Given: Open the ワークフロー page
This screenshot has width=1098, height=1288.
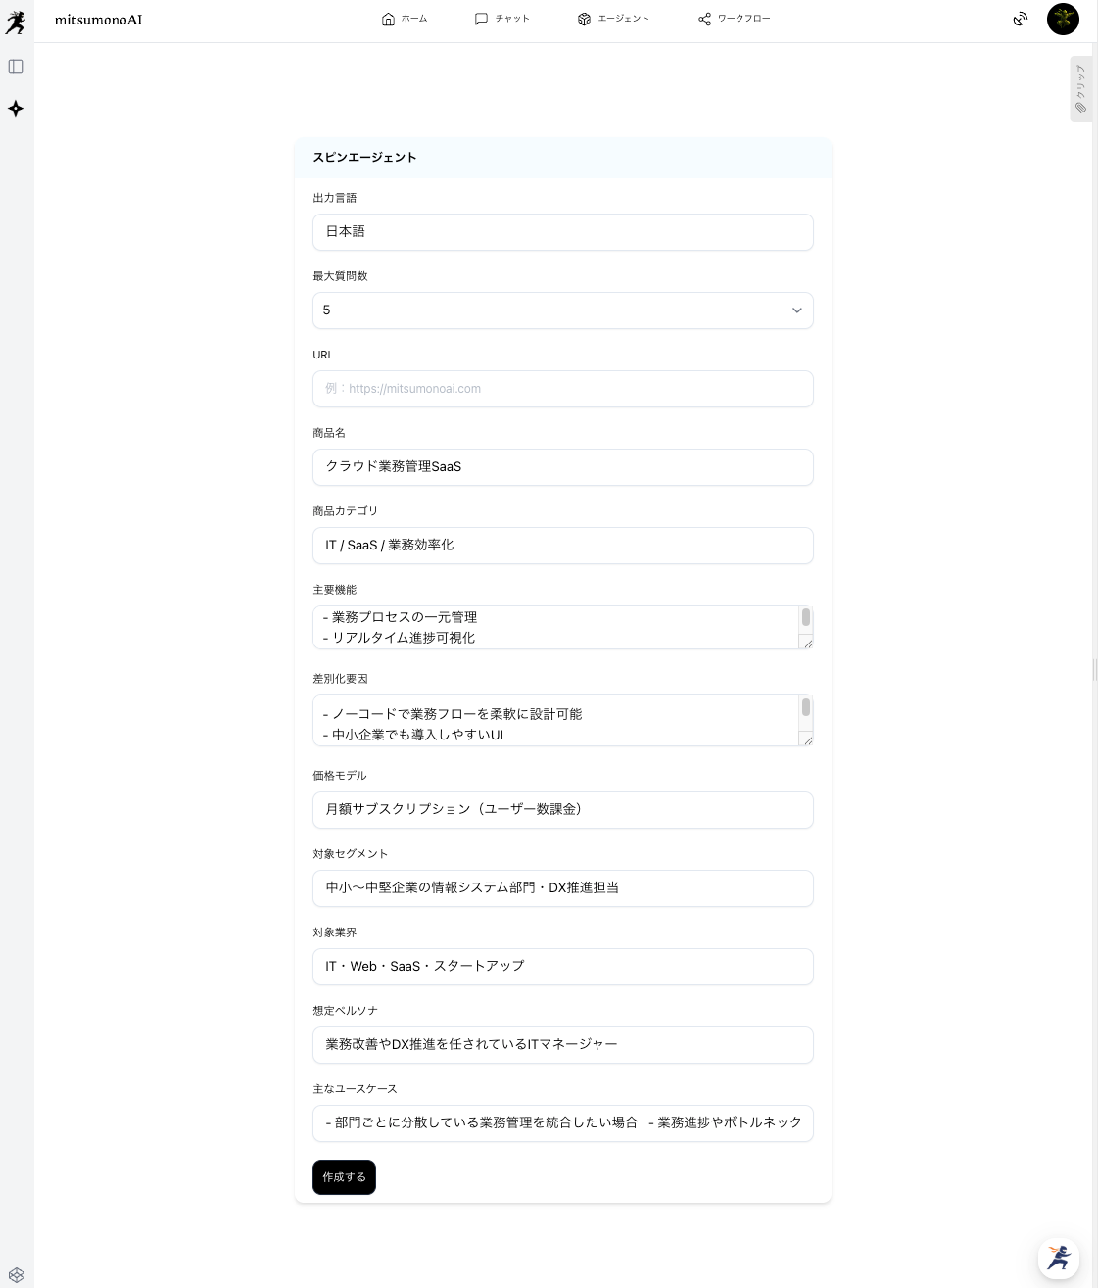Looking at the screenshot, I should click(x=735, y=19).
